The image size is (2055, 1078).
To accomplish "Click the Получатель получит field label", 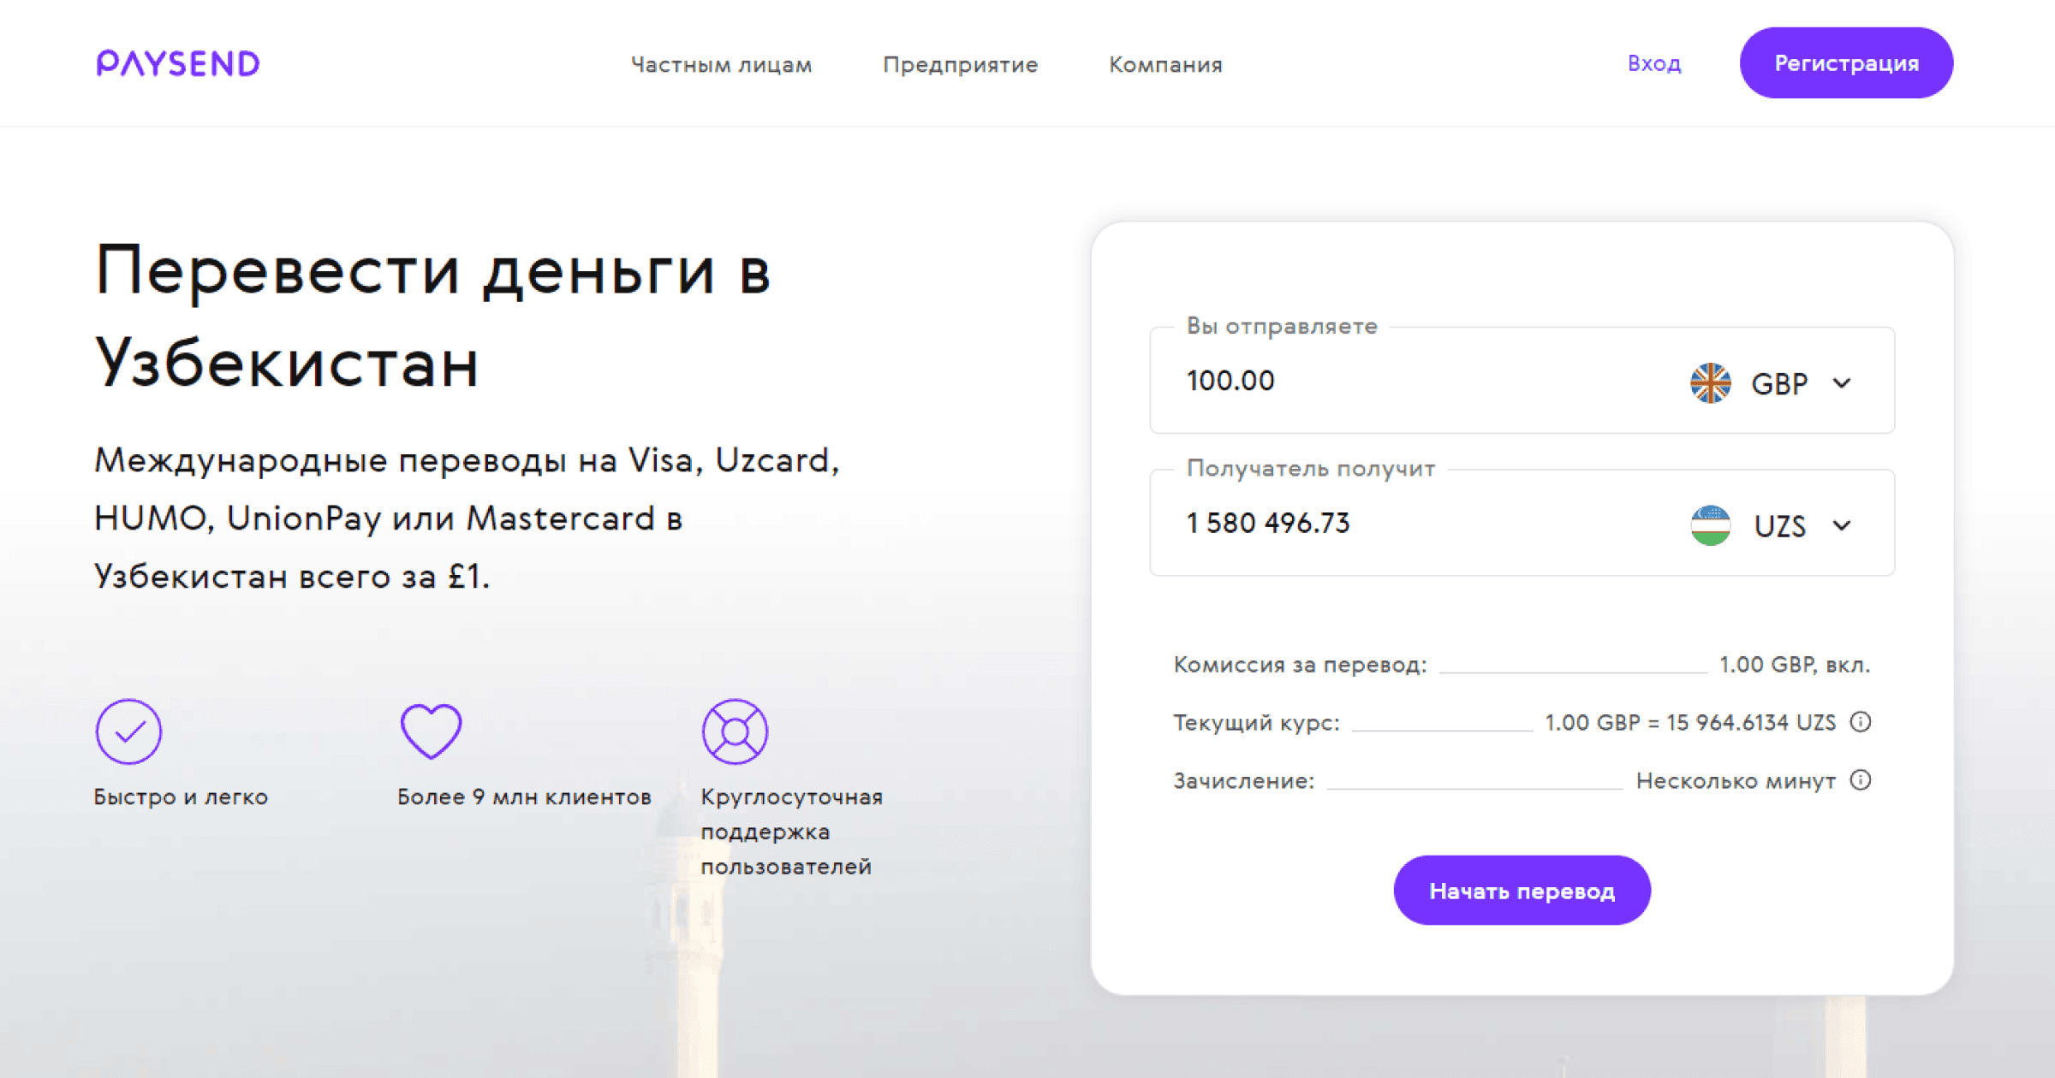I will tap(1310, 469).
